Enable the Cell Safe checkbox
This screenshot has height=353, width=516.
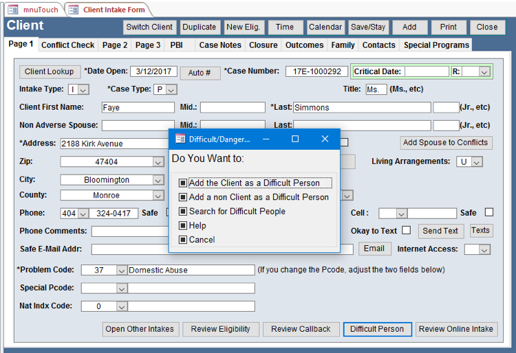click(489, 212)
